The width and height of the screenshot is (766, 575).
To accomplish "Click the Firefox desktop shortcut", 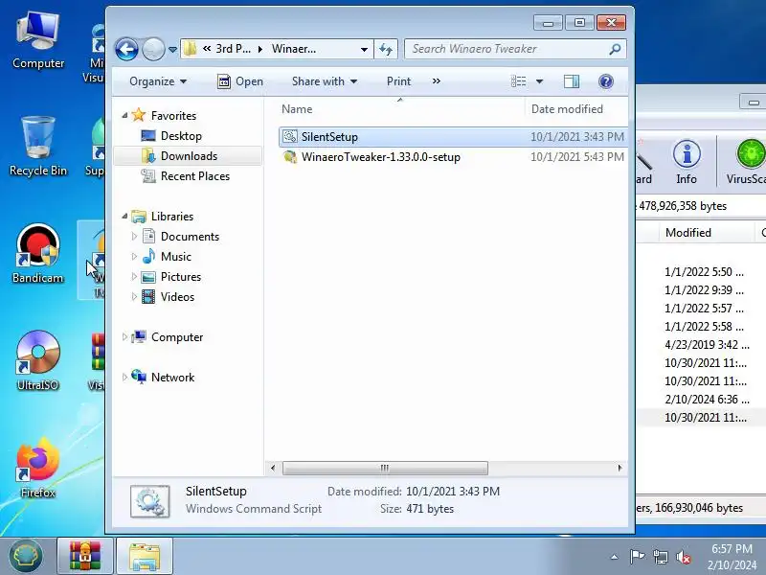I will [38, 469].
